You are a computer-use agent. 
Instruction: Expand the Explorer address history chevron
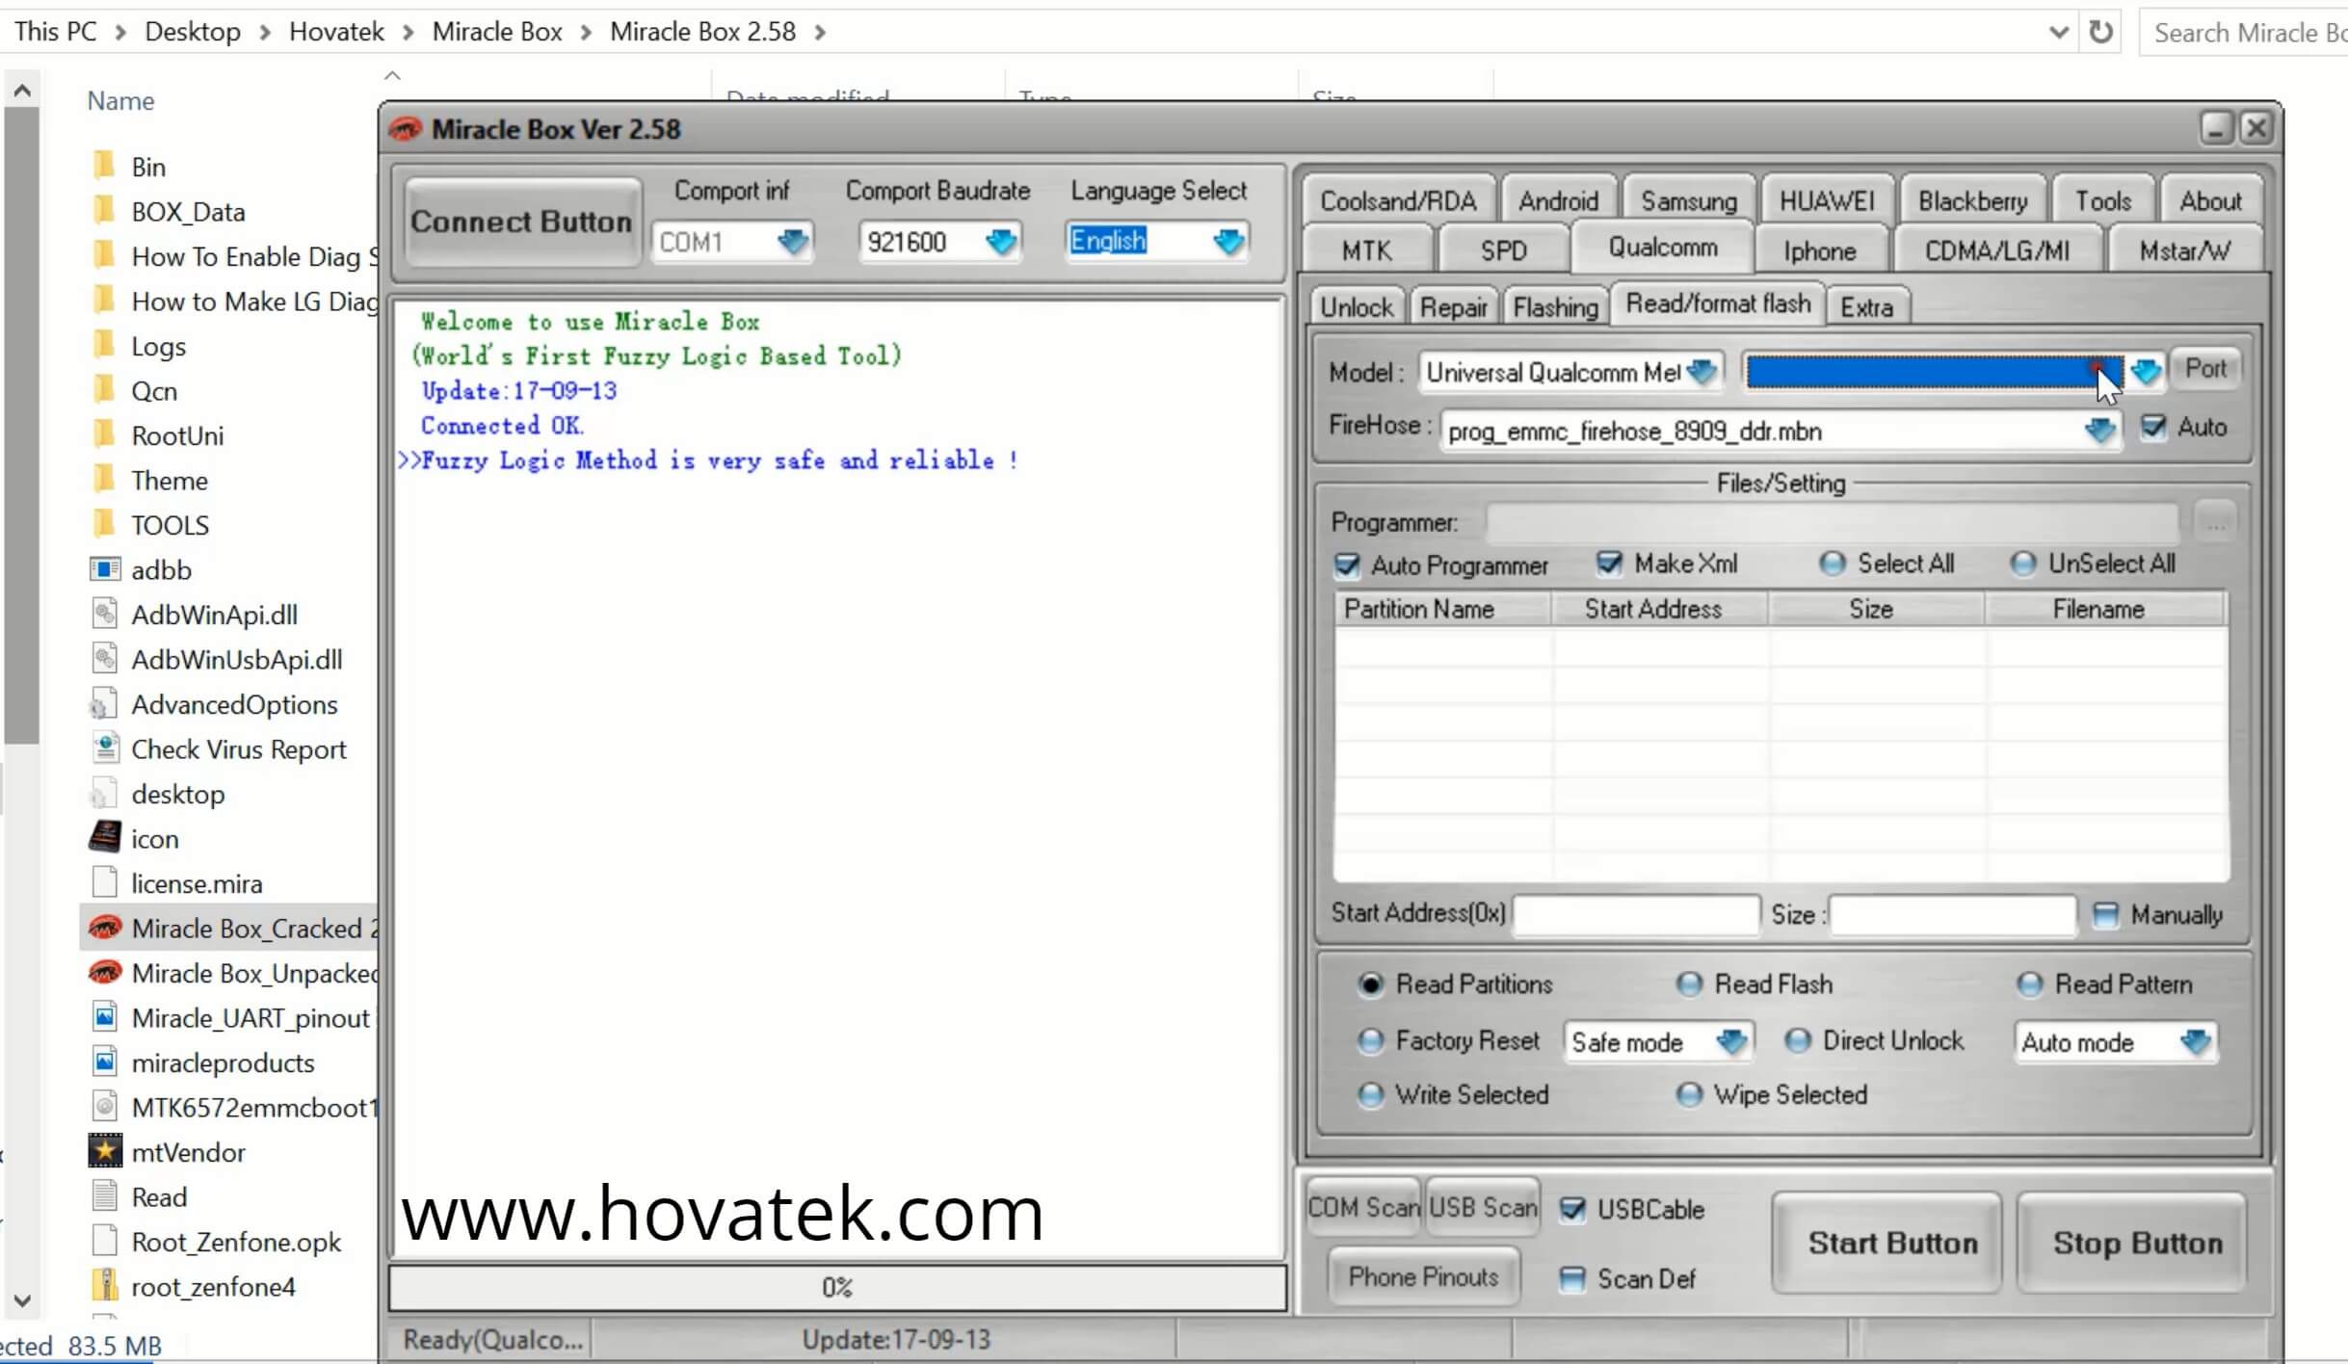click(2058, 32)
